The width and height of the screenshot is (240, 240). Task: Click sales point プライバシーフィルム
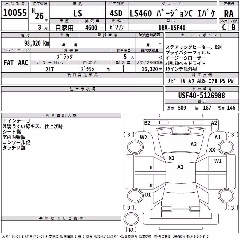pyautogui.click(x=188, y=53)
